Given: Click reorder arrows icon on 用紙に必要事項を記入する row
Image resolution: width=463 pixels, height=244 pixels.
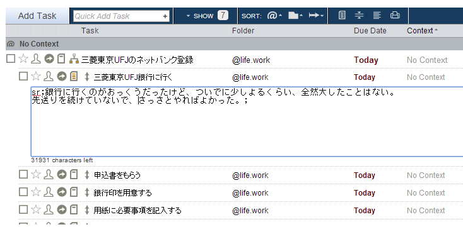Looking at the screenshot, I should pyautogui.click(x=87, y=210).
